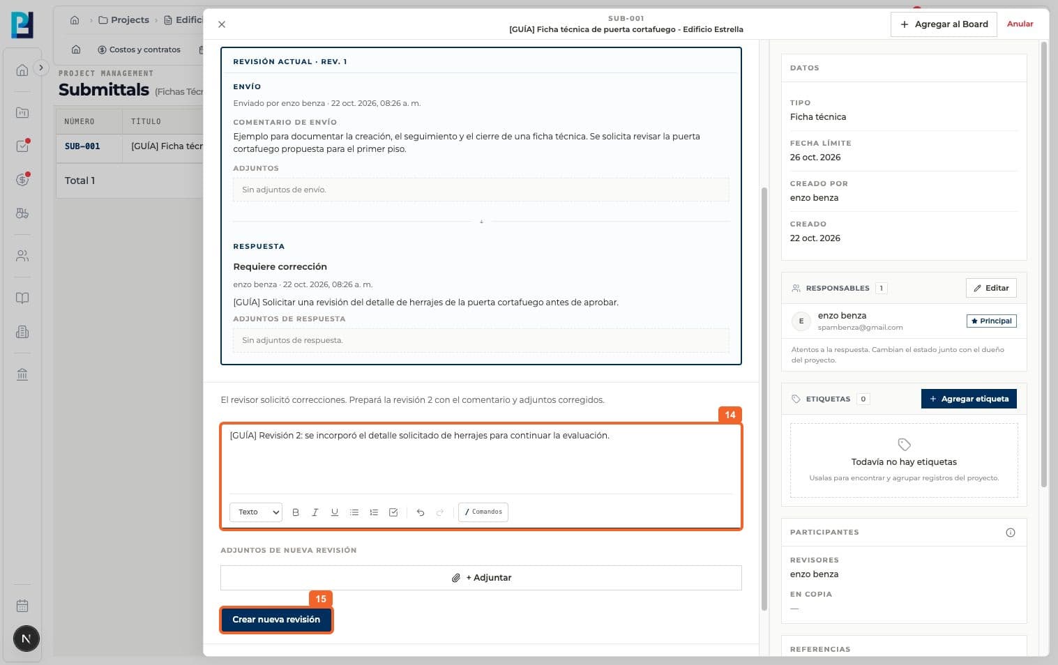Click the app logo in top-left
This screenshot has width=1058, height=665.
pyautogui.click(x=22, y=25)
